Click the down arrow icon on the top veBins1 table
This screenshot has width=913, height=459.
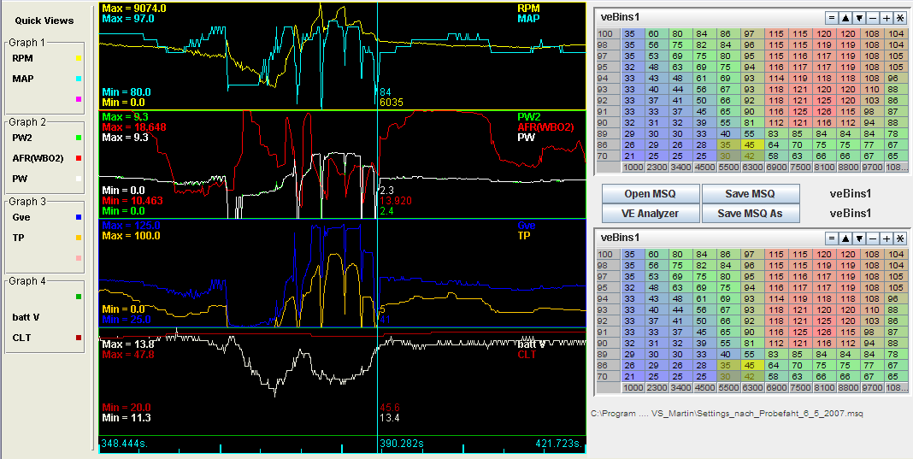tap(859, 17)
